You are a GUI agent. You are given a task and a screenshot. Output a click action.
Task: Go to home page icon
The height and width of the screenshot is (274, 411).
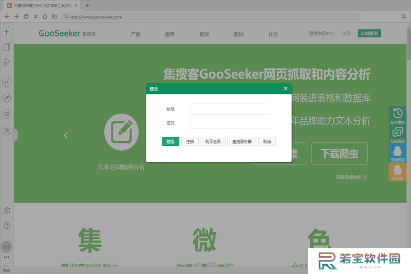pos(45,16)
